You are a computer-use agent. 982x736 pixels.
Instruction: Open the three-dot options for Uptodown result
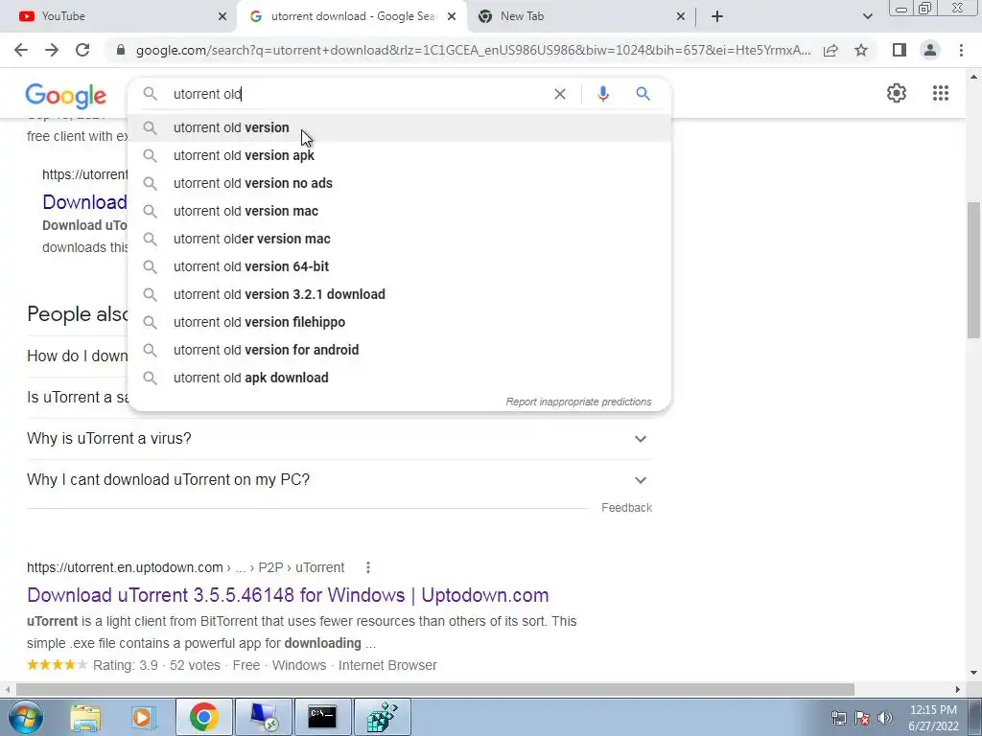tap(367, 567)
